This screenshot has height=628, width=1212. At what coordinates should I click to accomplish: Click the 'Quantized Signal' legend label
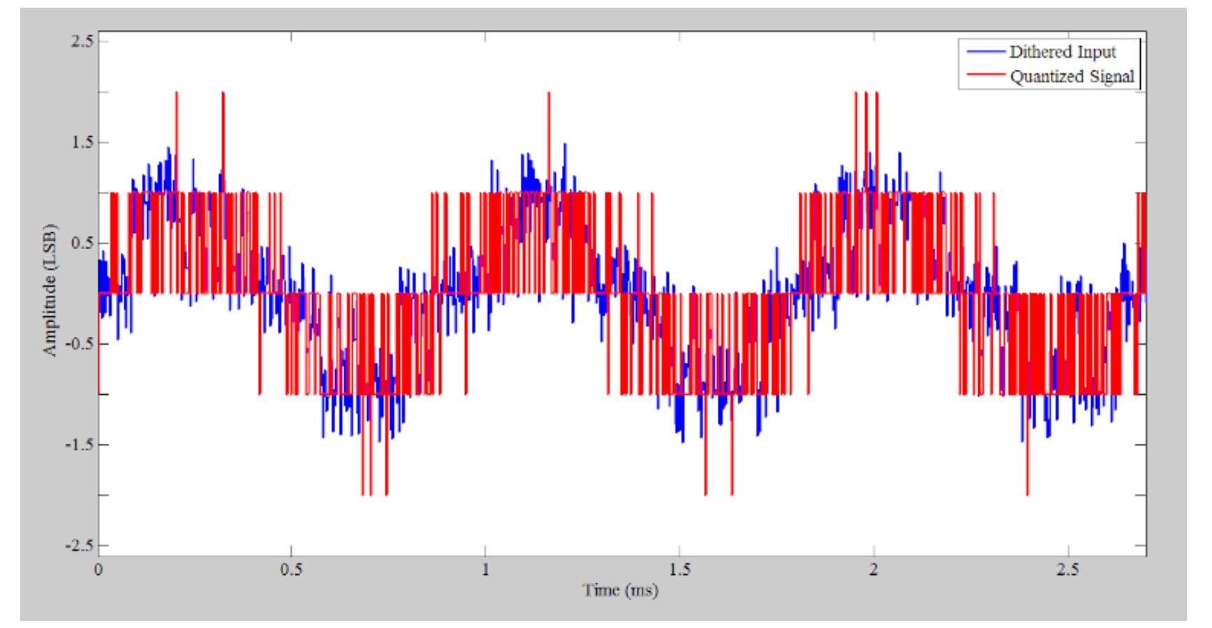tap(1072, 76)
